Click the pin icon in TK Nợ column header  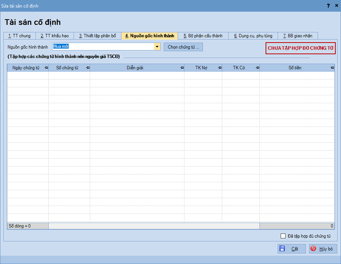[220, 68]
